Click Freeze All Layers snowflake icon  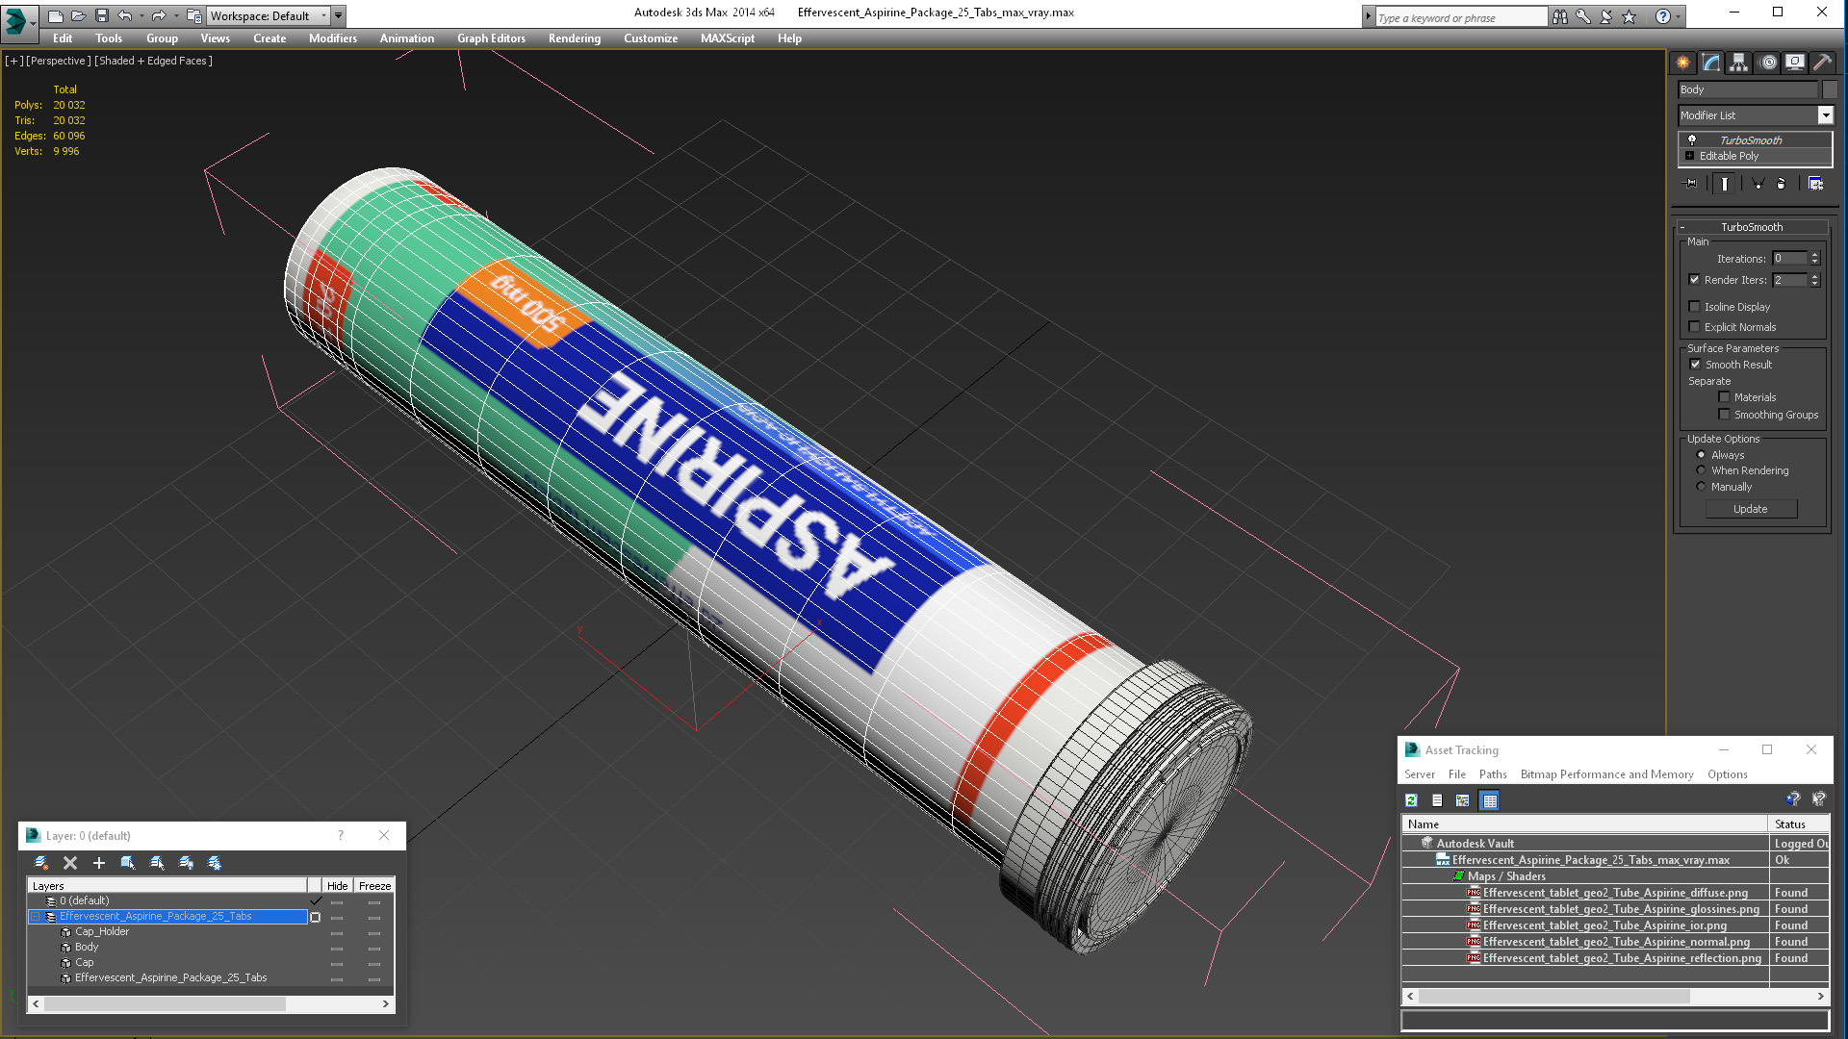tap(215, 863)
